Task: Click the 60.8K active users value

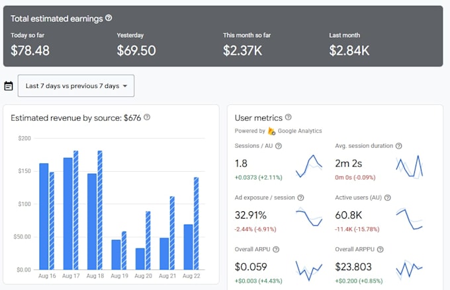Action: click(348, 215)
